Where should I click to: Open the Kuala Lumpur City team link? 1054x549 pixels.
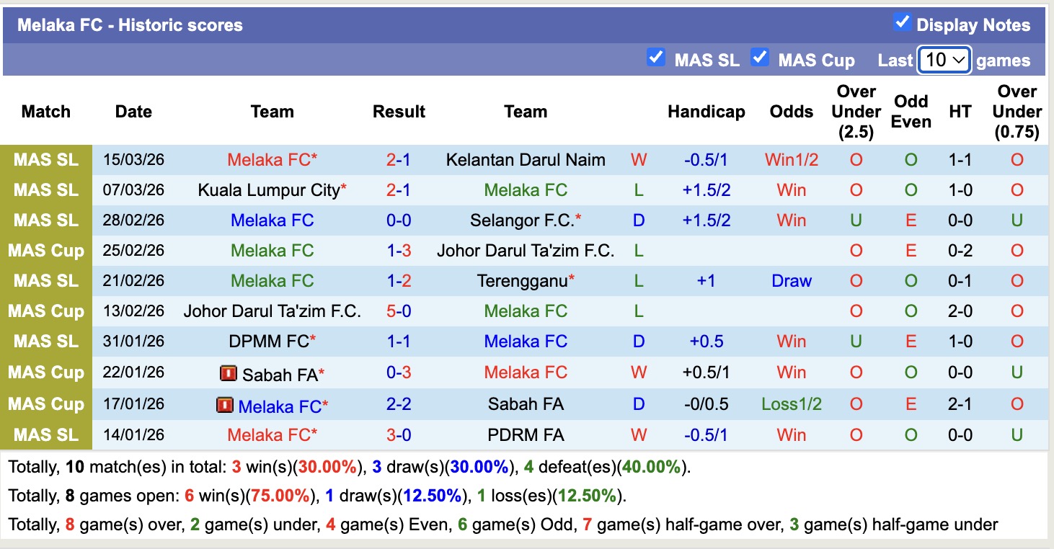(x=268, y=190)
